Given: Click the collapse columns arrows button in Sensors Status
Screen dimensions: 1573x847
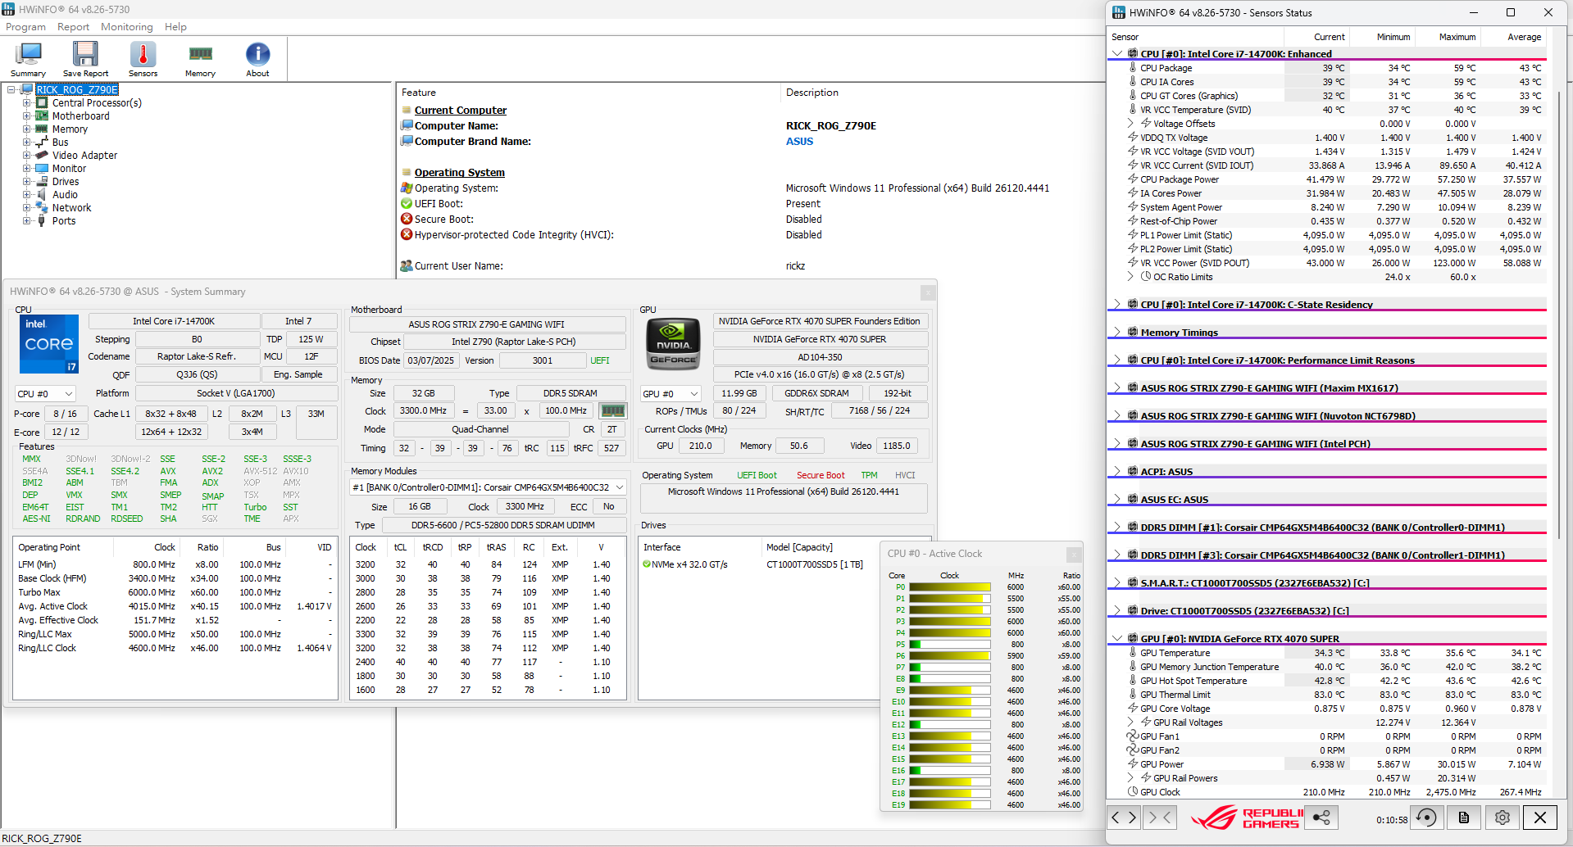Looking at the screenshot, I should [1160, 817].
